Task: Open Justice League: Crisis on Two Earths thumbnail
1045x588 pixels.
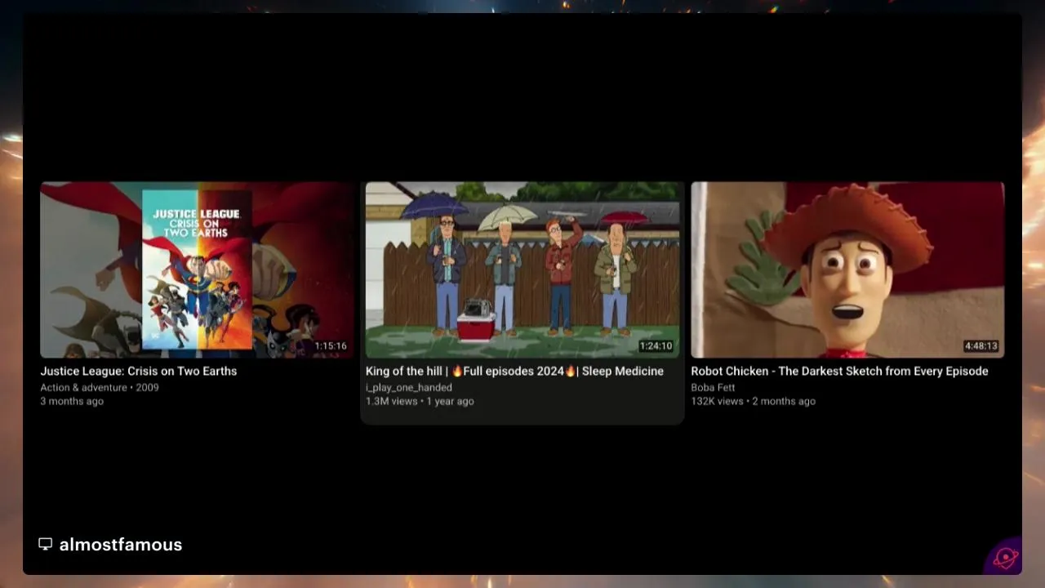Action: [x=197, y=269]
